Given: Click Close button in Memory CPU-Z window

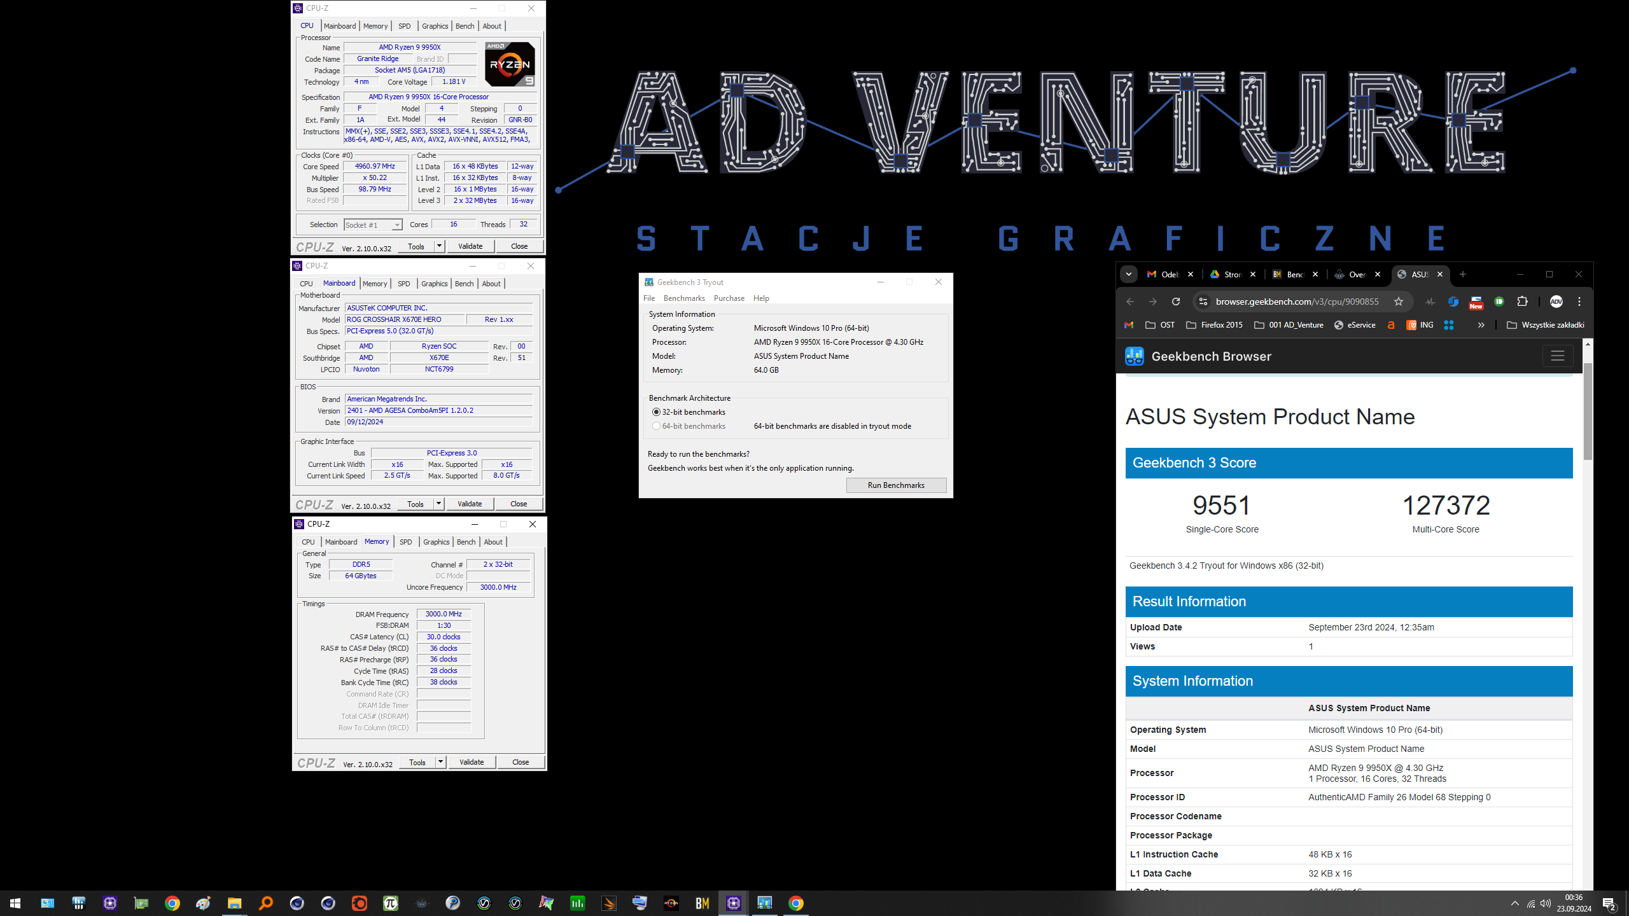Looking at the screenshot, I should coord(520,762).
